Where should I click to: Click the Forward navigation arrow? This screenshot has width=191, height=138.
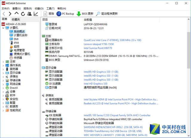[x=10, y=14]
